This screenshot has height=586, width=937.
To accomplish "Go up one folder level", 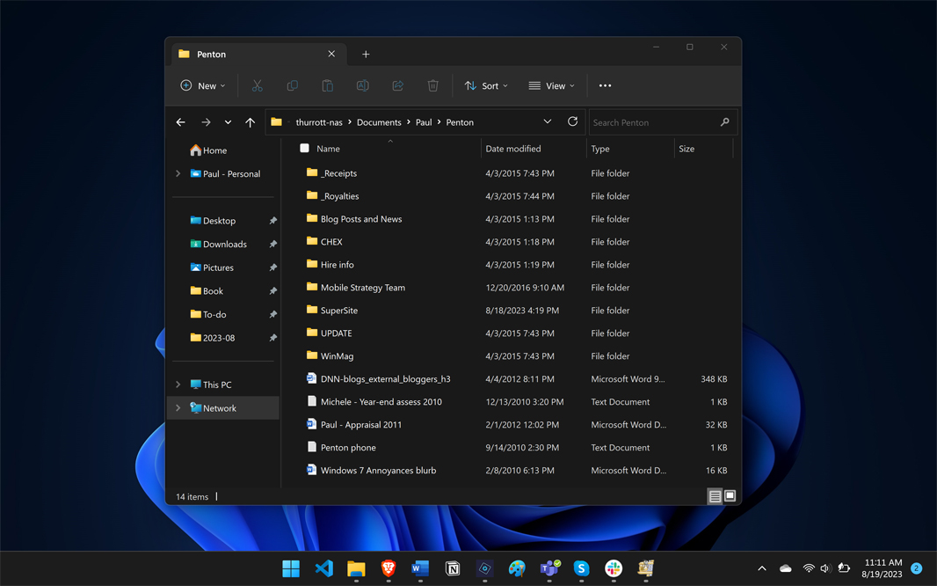I will coord(251,122).
